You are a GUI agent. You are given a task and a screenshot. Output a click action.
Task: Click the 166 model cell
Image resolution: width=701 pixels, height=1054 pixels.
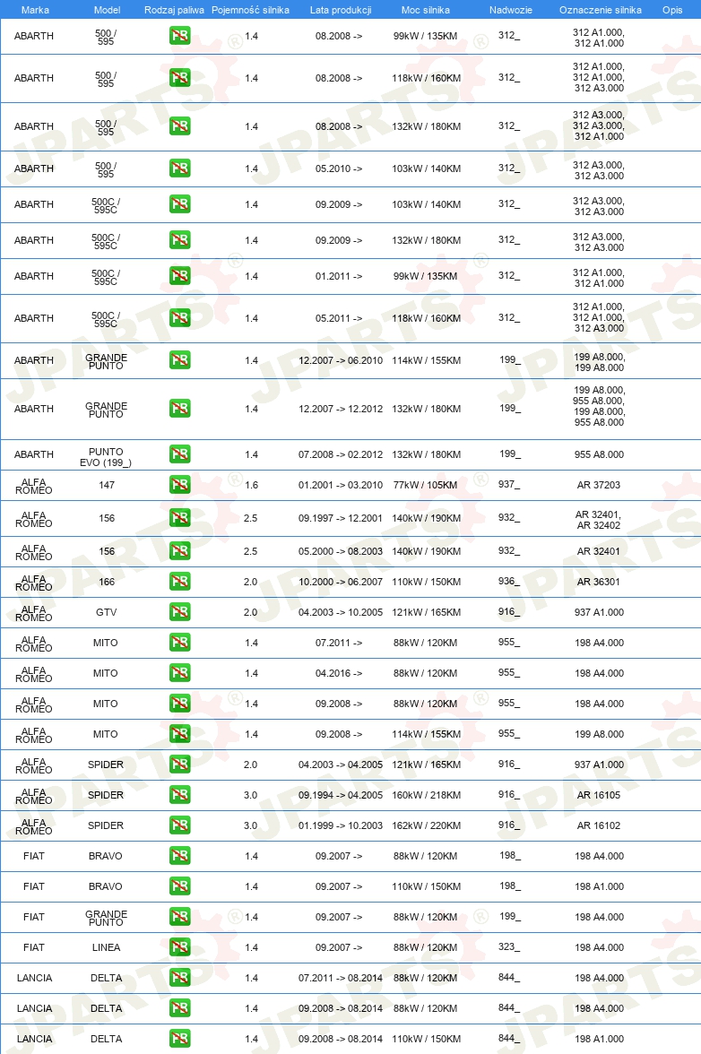click(x=107, y=582)
